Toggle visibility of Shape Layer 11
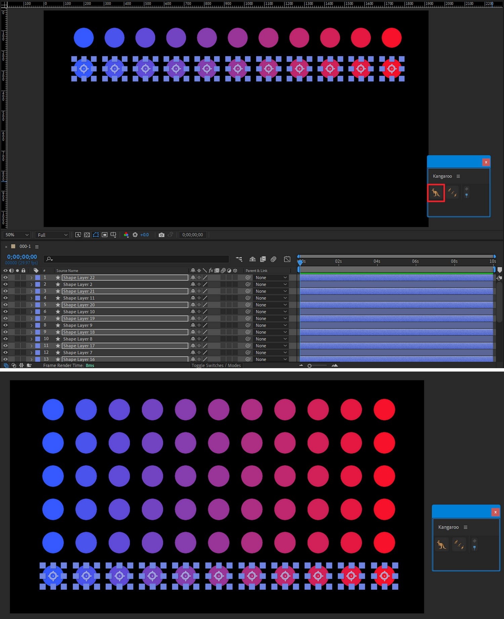This screenshot has width=504, height=619. (x=5, y=298)
